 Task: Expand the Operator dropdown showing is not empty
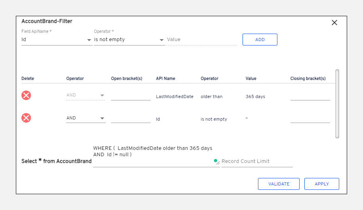point(129,40)
